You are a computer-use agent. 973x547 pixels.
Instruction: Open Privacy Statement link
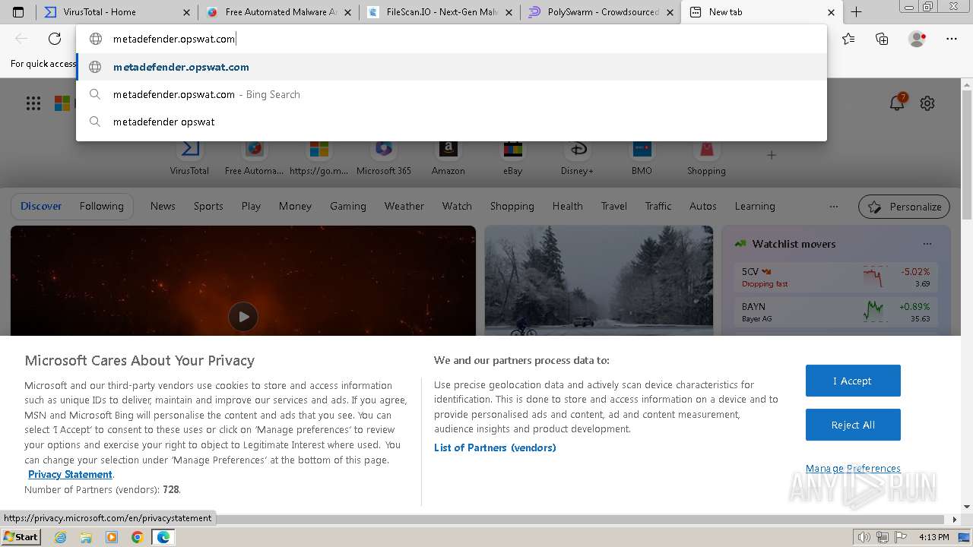coord(70,474)
